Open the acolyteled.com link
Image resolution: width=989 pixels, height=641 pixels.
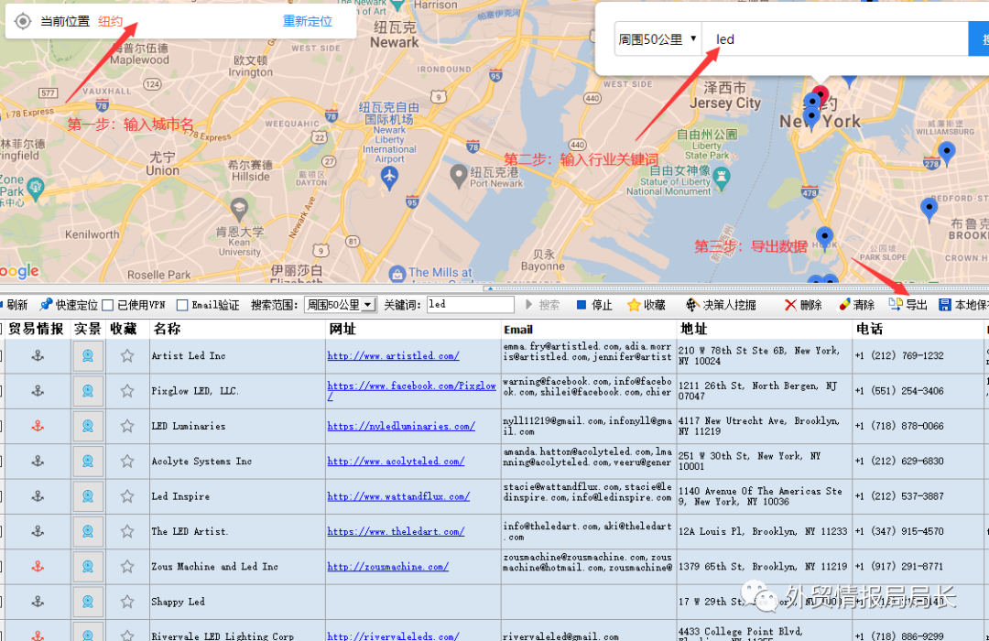(396, 462)
